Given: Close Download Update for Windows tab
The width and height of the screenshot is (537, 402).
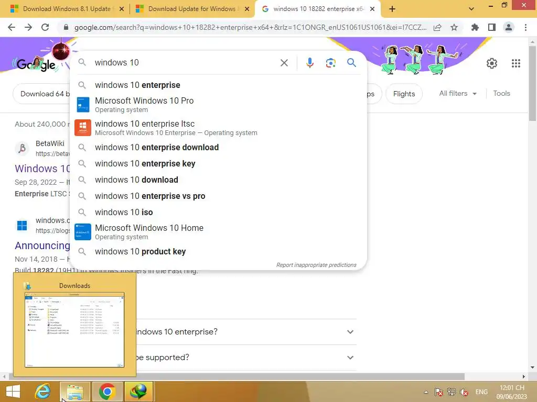Looking at the screenshot, I should click(246, 9).
